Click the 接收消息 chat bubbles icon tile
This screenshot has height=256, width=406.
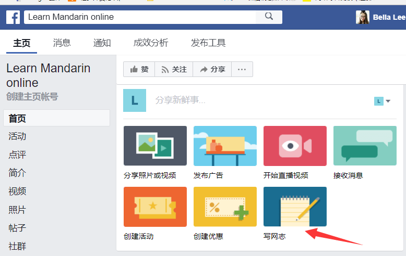[365, 146]
